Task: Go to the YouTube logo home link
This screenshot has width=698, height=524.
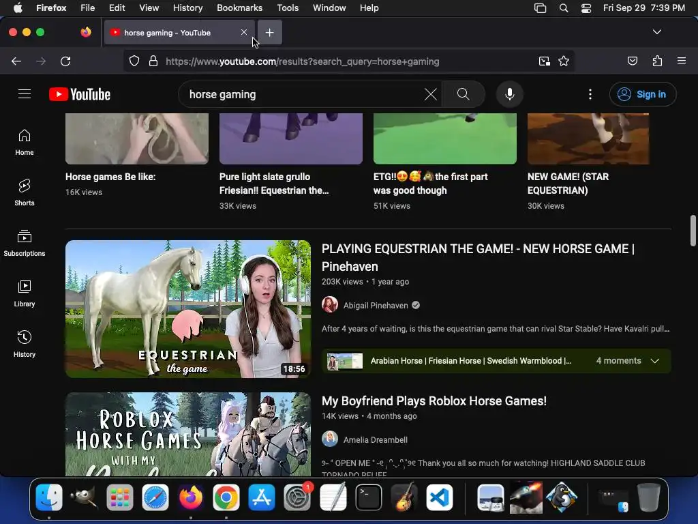Action: tap(80, 94)
